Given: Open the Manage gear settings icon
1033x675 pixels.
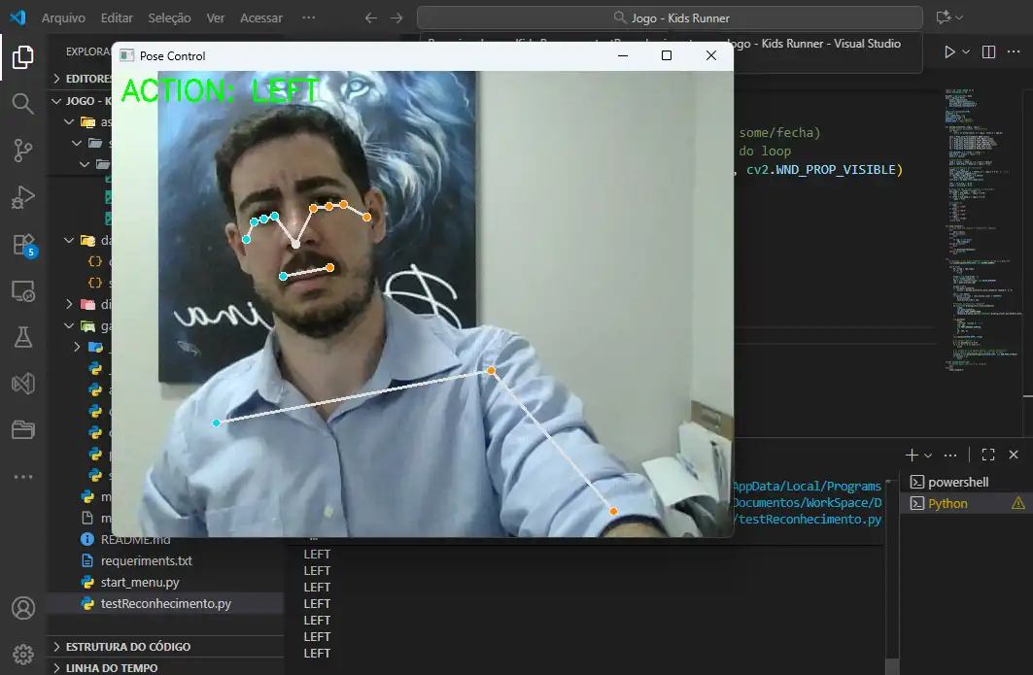Looking at the screenshot, I should pos(23,653).
